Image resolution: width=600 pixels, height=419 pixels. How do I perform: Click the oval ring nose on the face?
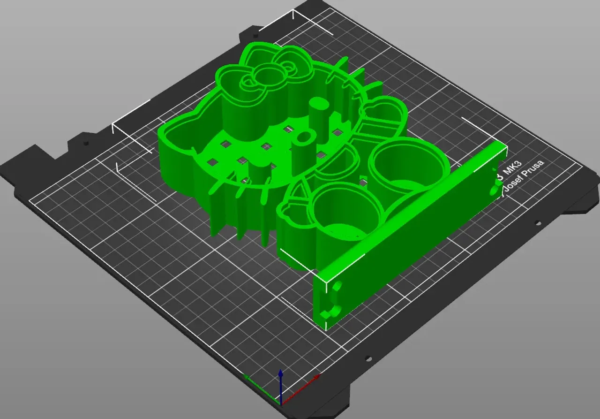tap(302, 138)
